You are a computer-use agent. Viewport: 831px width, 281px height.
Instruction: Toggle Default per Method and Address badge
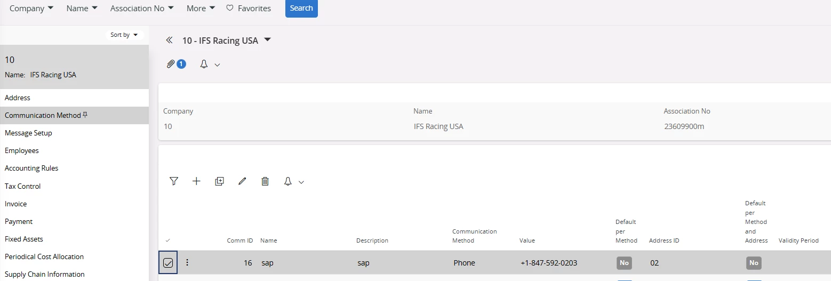754,263
